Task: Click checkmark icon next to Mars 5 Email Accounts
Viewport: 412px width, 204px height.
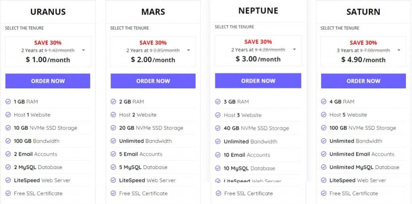Action: click(x=113, y=154)
